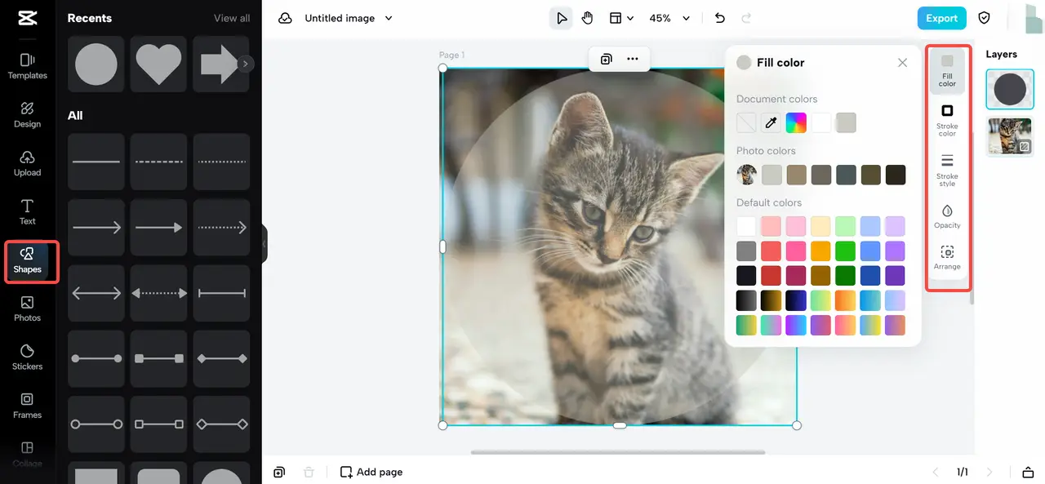Open the Opacity control
Screen dimensions: 1045x484
pos(947,217)
